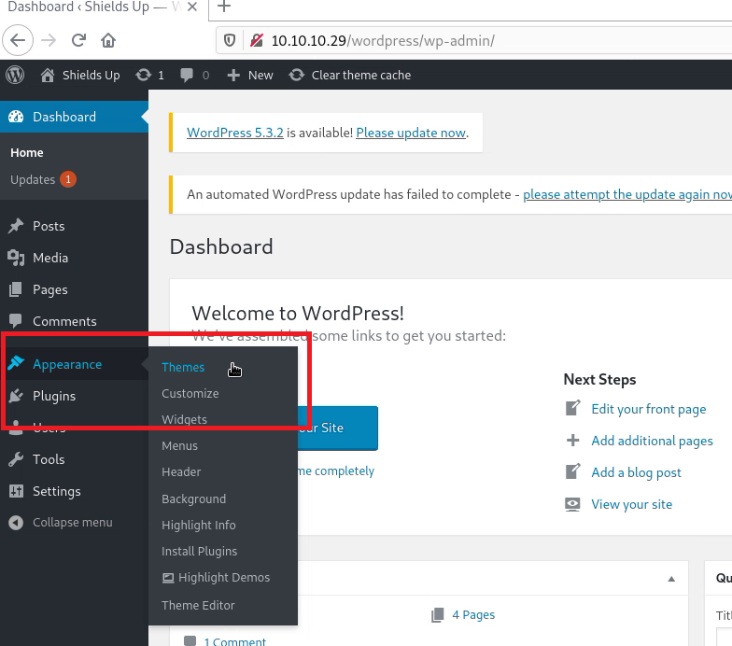732x646 pixels.
Task: Open the comments bubble icon in admin bar
Action: 188,75
